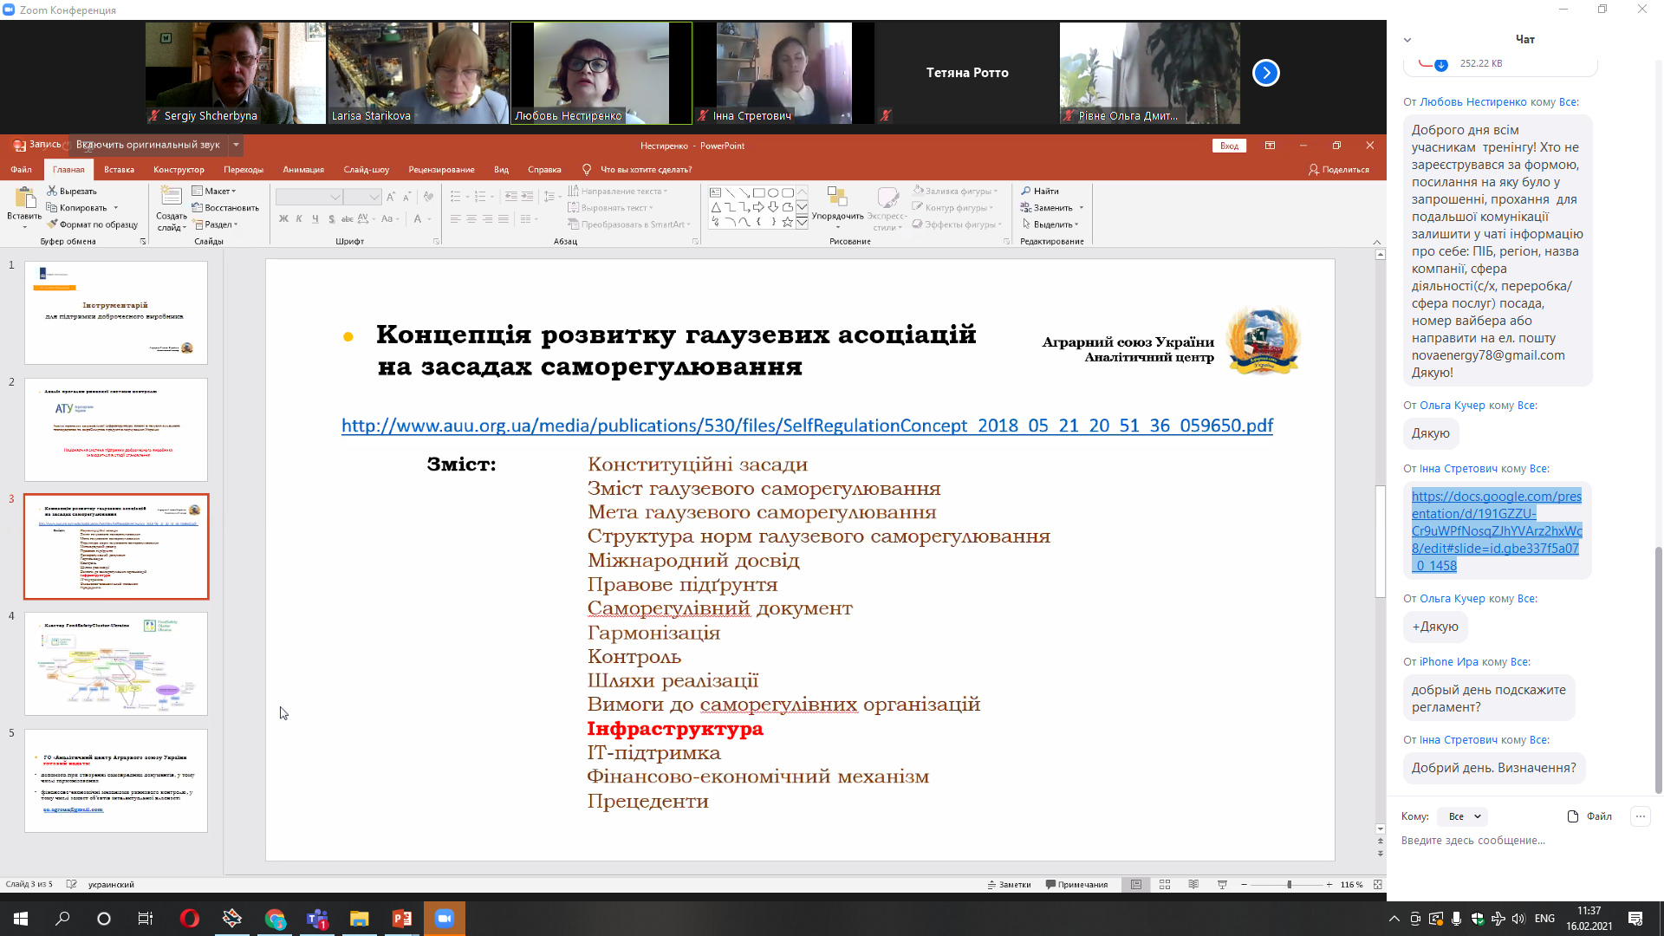Image resolution: width=1664 pixels, height=936 pixels.
Task: Click Notes (Заметки) in status bar
Action: (1009, 885)
